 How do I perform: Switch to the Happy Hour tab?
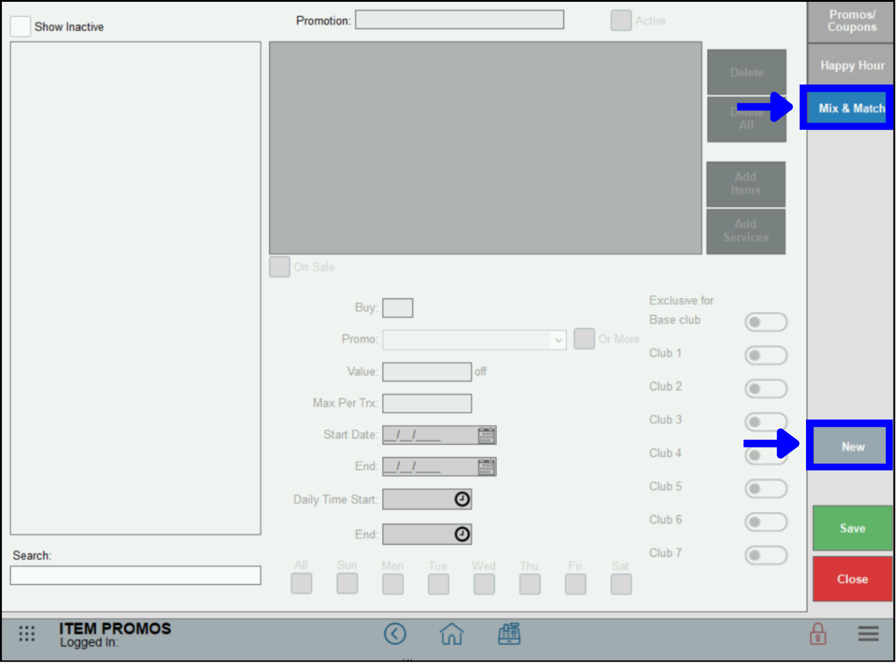click(852, 65)
